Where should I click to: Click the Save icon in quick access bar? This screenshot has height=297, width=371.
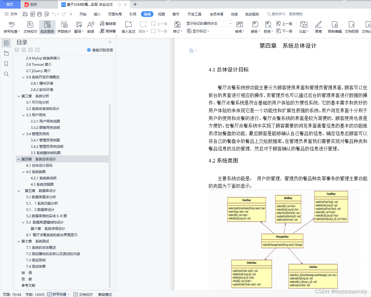25,14
